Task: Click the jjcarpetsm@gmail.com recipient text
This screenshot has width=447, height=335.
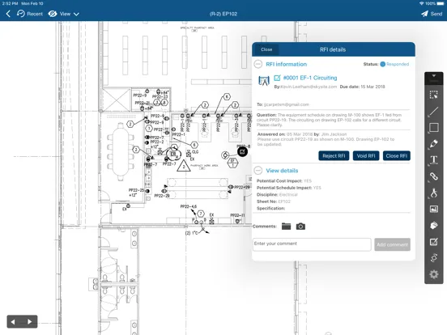Action: point(286,104)
